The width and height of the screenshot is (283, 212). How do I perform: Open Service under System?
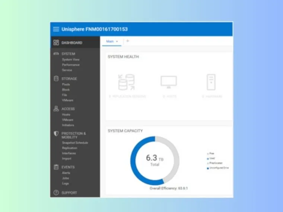pos(67,70)
